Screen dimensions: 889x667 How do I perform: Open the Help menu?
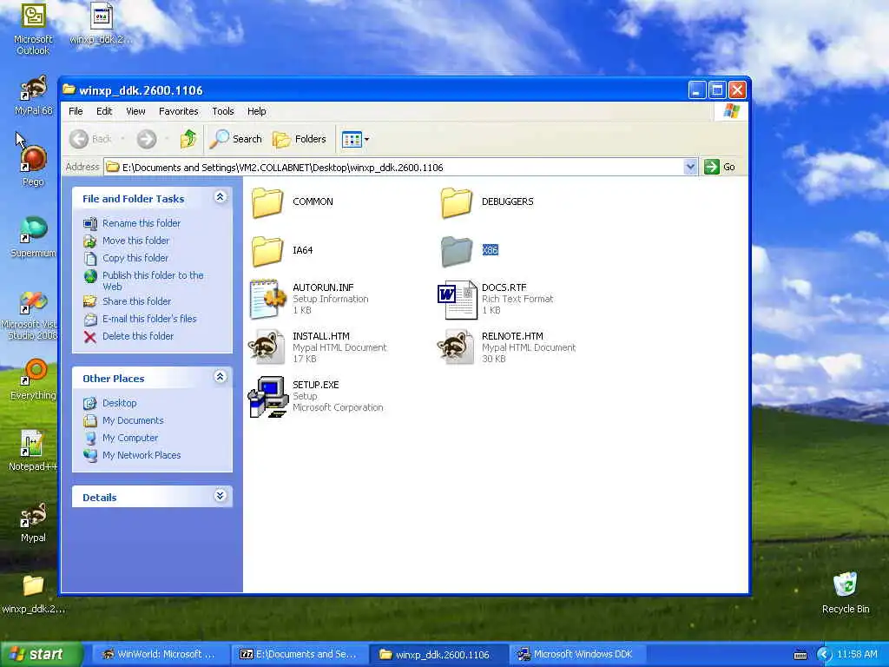[x=256, y=111]
